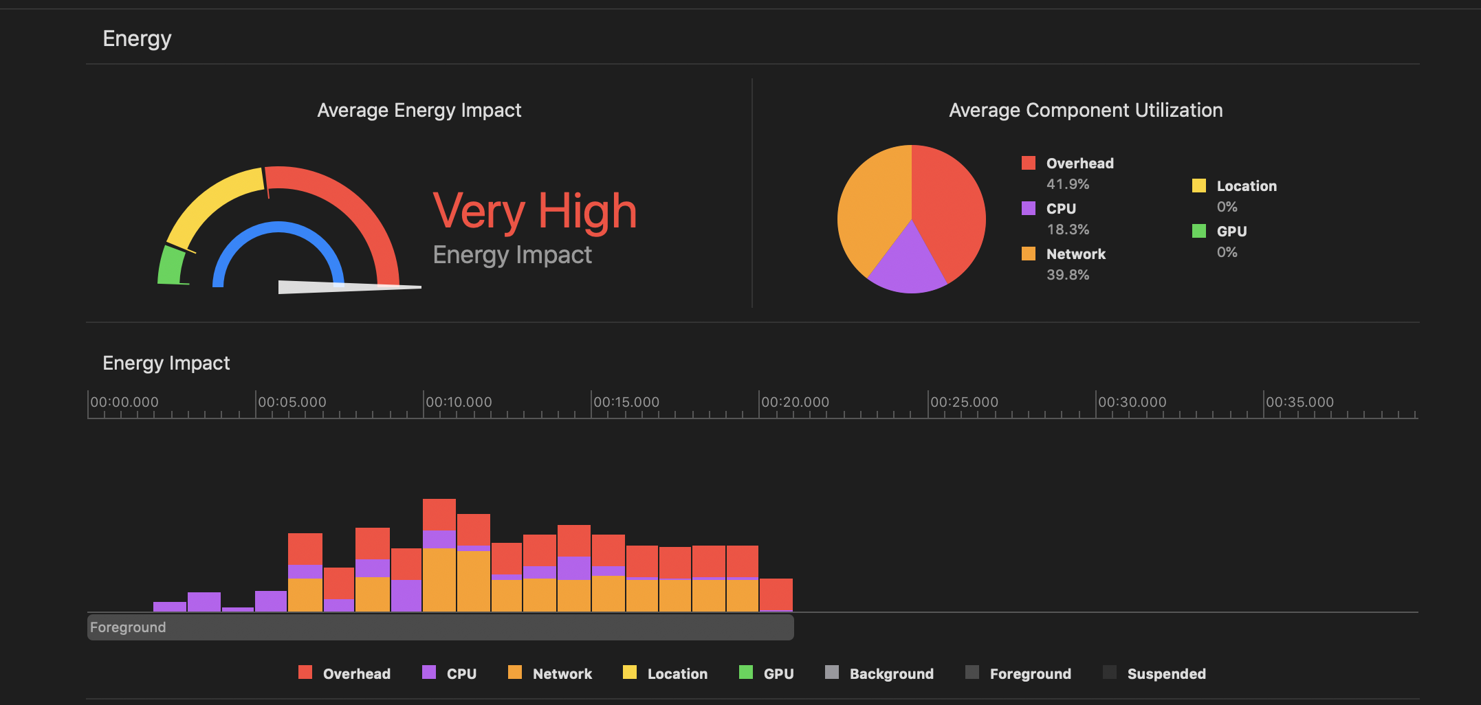Click the Energy section heading
Screen dimensions: 1481x705
pos(137,38)
